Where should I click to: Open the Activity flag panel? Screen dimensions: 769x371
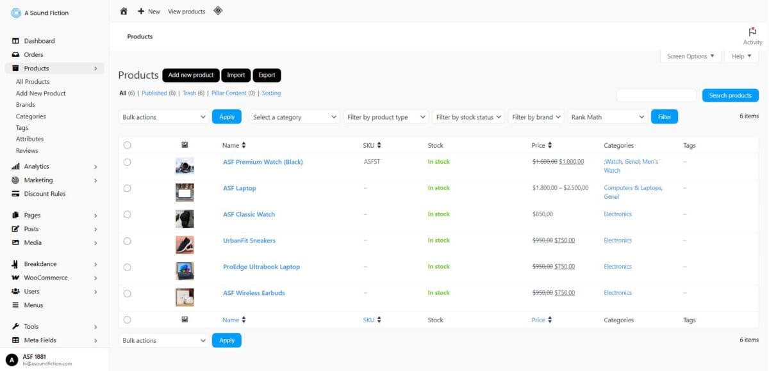click(x=752, y=32)
